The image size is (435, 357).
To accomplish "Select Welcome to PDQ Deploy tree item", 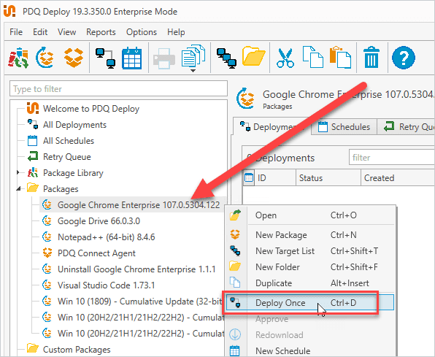I will (x=91, y=109).
